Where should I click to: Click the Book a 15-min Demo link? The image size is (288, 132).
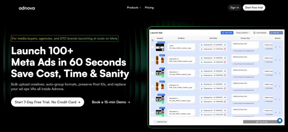(111, 102)
